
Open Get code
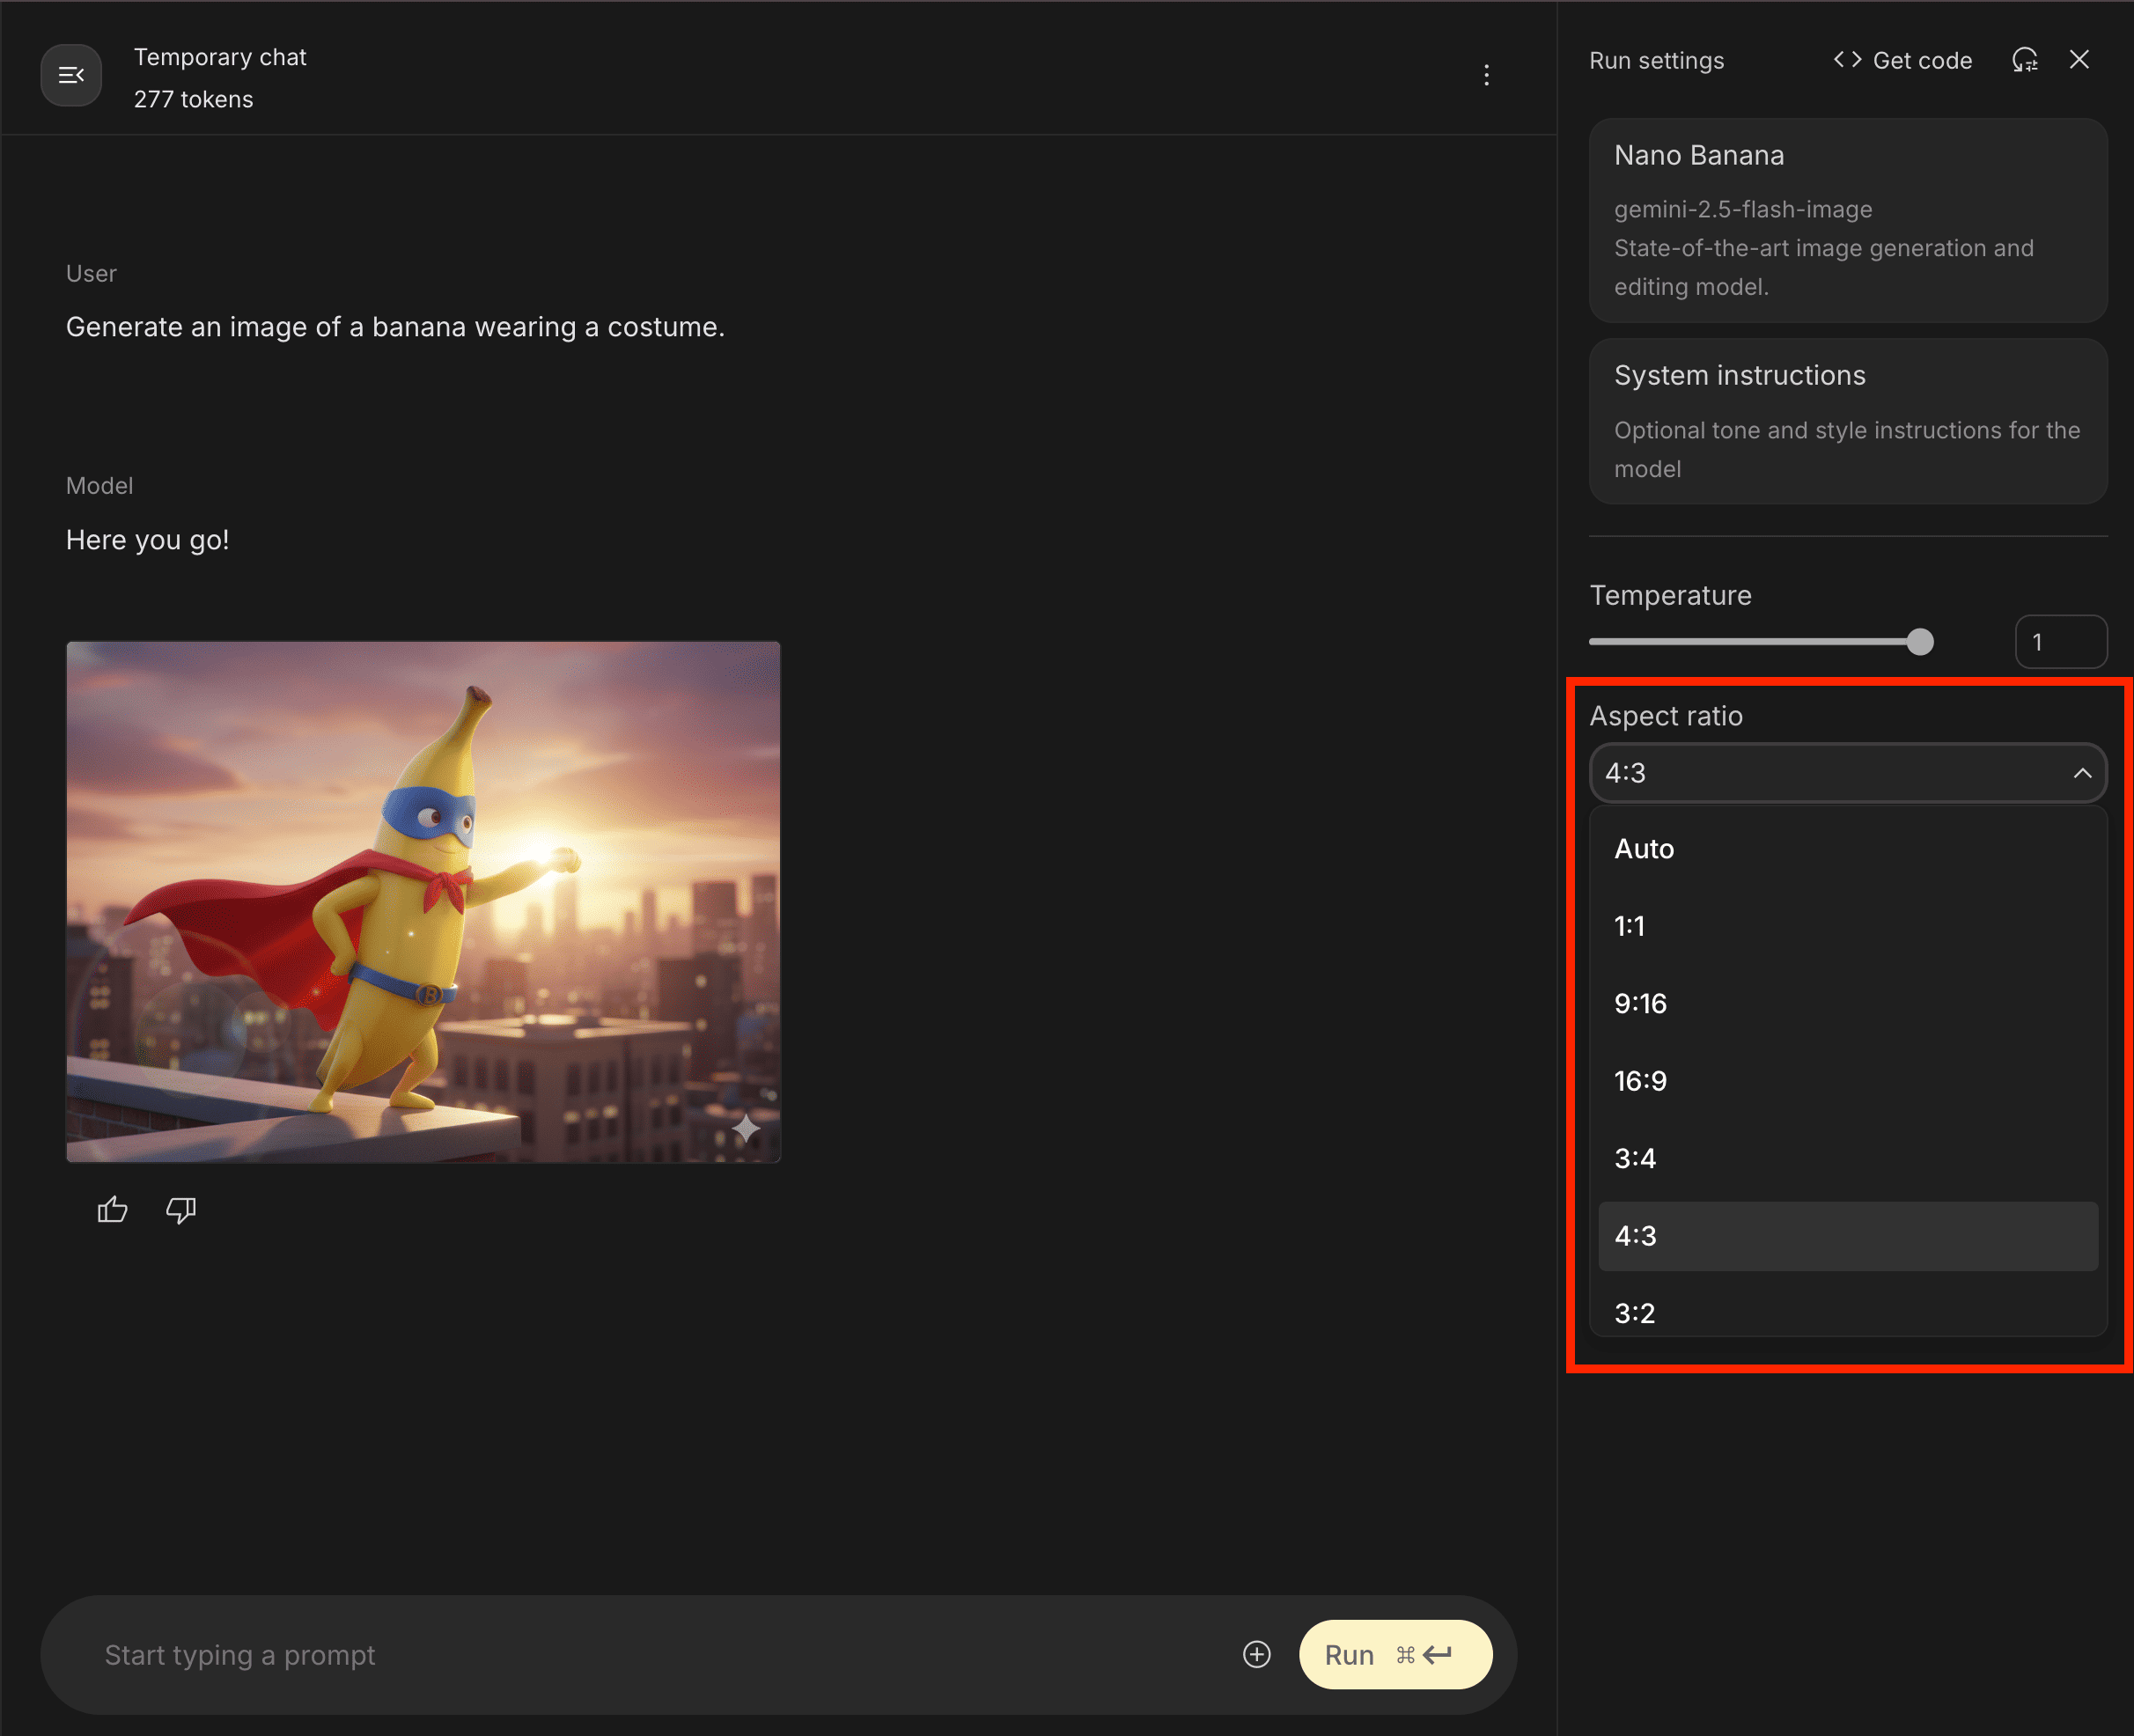(x=1902, y=60)
